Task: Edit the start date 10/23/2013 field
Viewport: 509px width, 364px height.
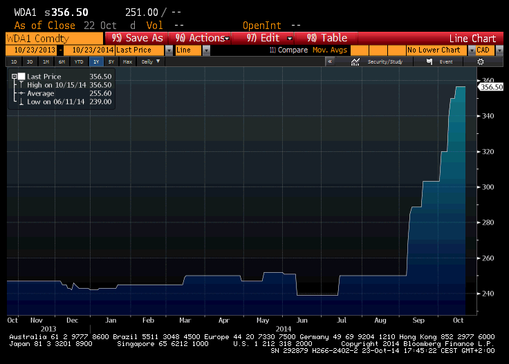Action: 31,50
